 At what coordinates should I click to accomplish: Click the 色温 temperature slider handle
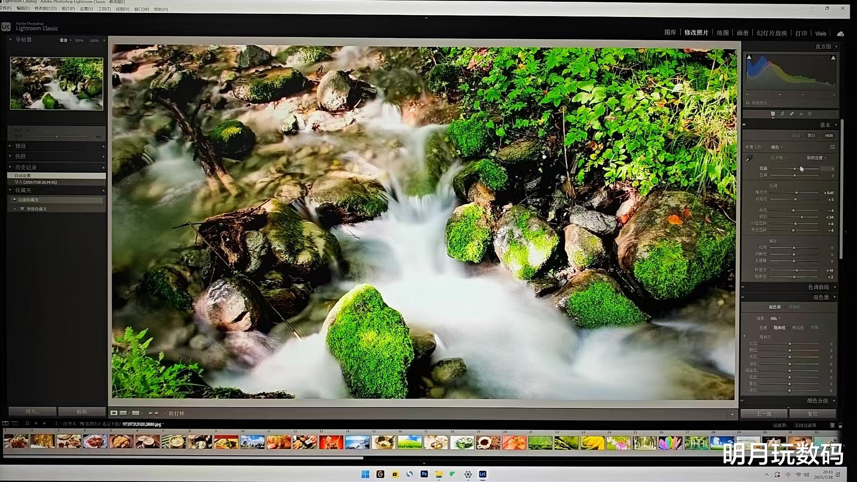[795, 169]
